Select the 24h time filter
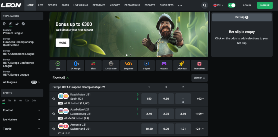Screen dimensions: 278x137 pyautogui.click(x=34, y=100)
